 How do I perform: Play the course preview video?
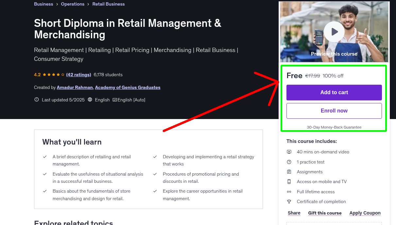pos(334,32)
